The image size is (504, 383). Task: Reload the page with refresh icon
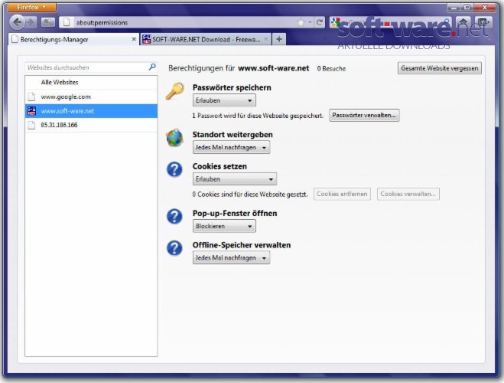(320, 22)
